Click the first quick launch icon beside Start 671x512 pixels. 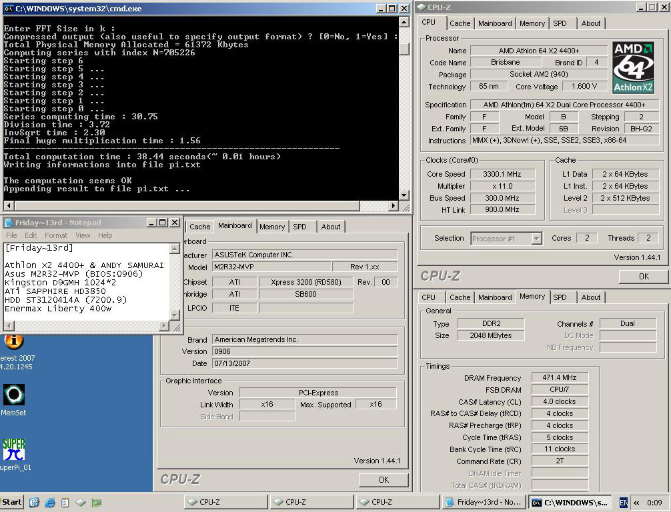tap(34, 502)
